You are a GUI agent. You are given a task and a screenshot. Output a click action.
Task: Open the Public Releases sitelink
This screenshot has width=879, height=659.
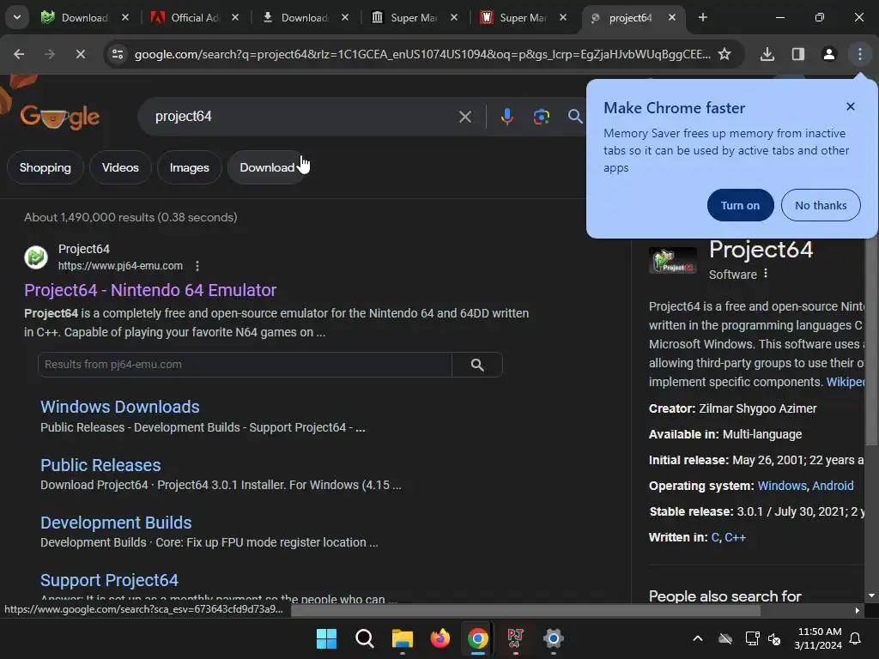[x=100, y=465]
